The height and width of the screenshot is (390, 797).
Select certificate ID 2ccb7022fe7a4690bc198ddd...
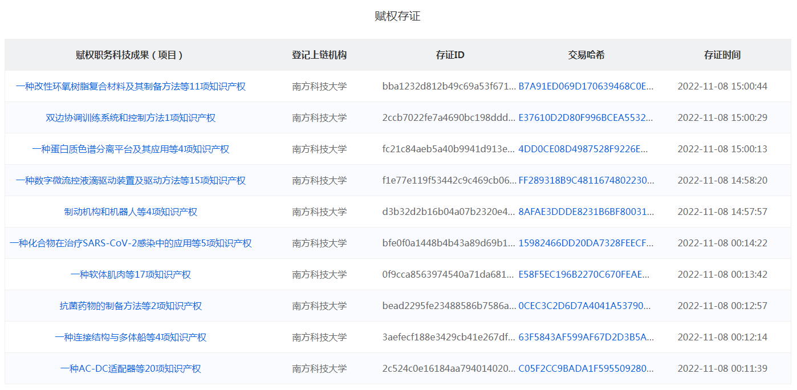[449, 118]
